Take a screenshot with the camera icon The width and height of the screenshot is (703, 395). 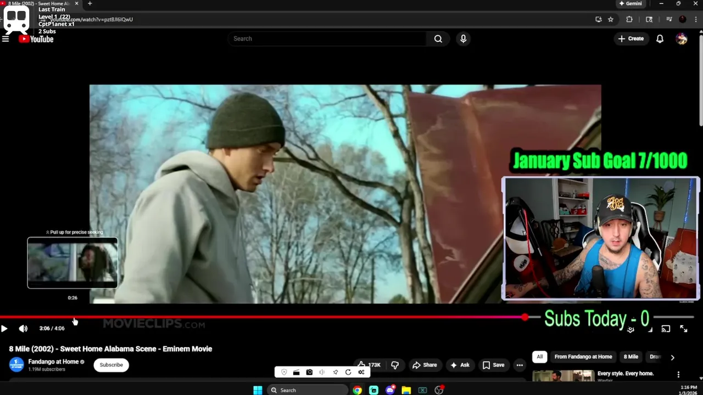pos(309,372)
